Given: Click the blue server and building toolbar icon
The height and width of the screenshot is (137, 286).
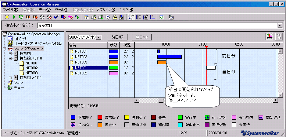Looking at the screenshot, I should click(122, 17).
